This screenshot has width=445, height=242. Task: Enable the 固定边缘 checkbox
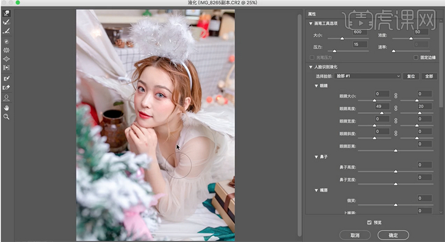(x=416, y=58)
